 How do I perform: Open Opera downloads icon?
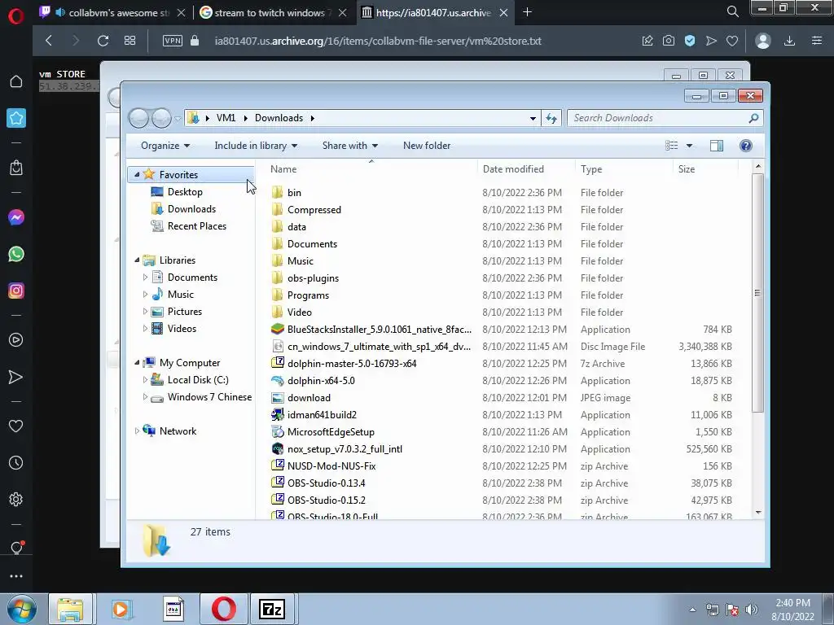coord(789,41)
